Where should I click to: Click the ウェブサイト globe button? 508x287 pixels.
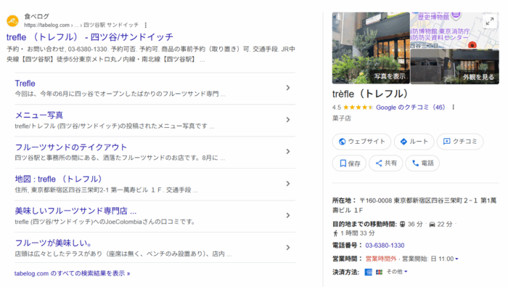pos(361,142)
